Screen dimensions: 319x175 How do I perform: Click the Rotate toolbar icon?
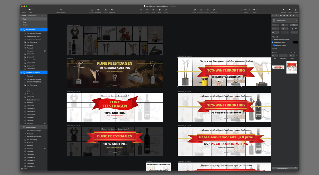[x=147, y=10]
